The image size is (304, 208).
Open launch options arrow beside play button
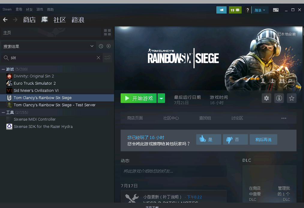161,98
